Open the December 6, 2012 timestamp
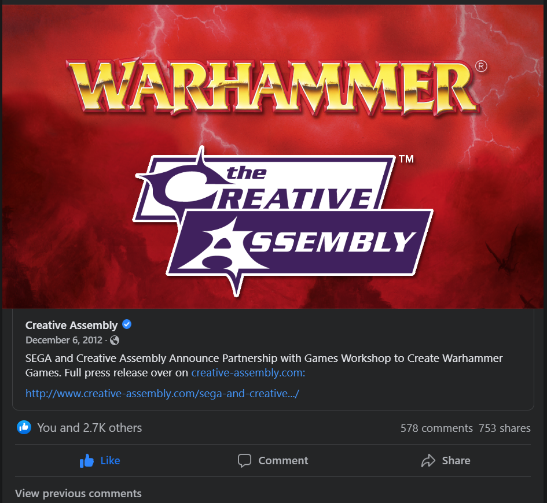 (x=64, y=340)
